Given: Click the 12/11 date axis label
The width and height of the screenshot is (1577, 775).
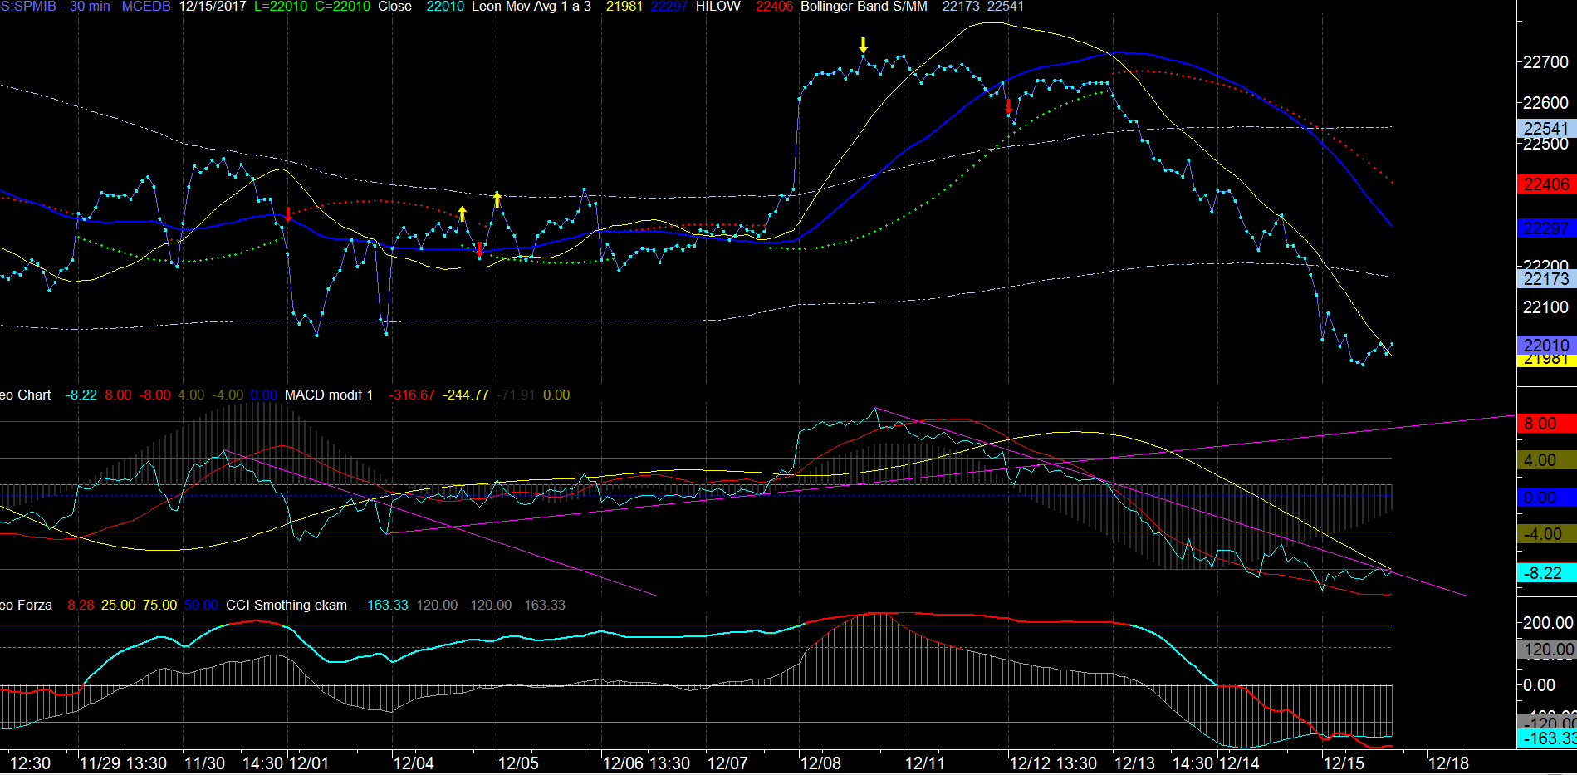Looking at the screenshot, I should [925, 763].
